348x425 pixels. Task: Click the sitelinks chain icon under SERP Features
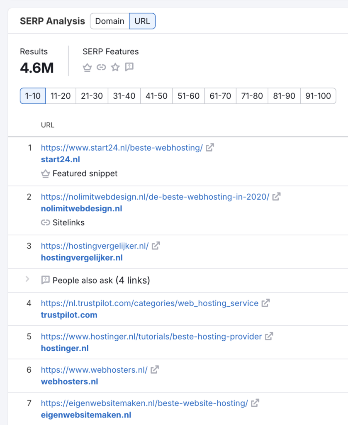(x=101, y=67)
